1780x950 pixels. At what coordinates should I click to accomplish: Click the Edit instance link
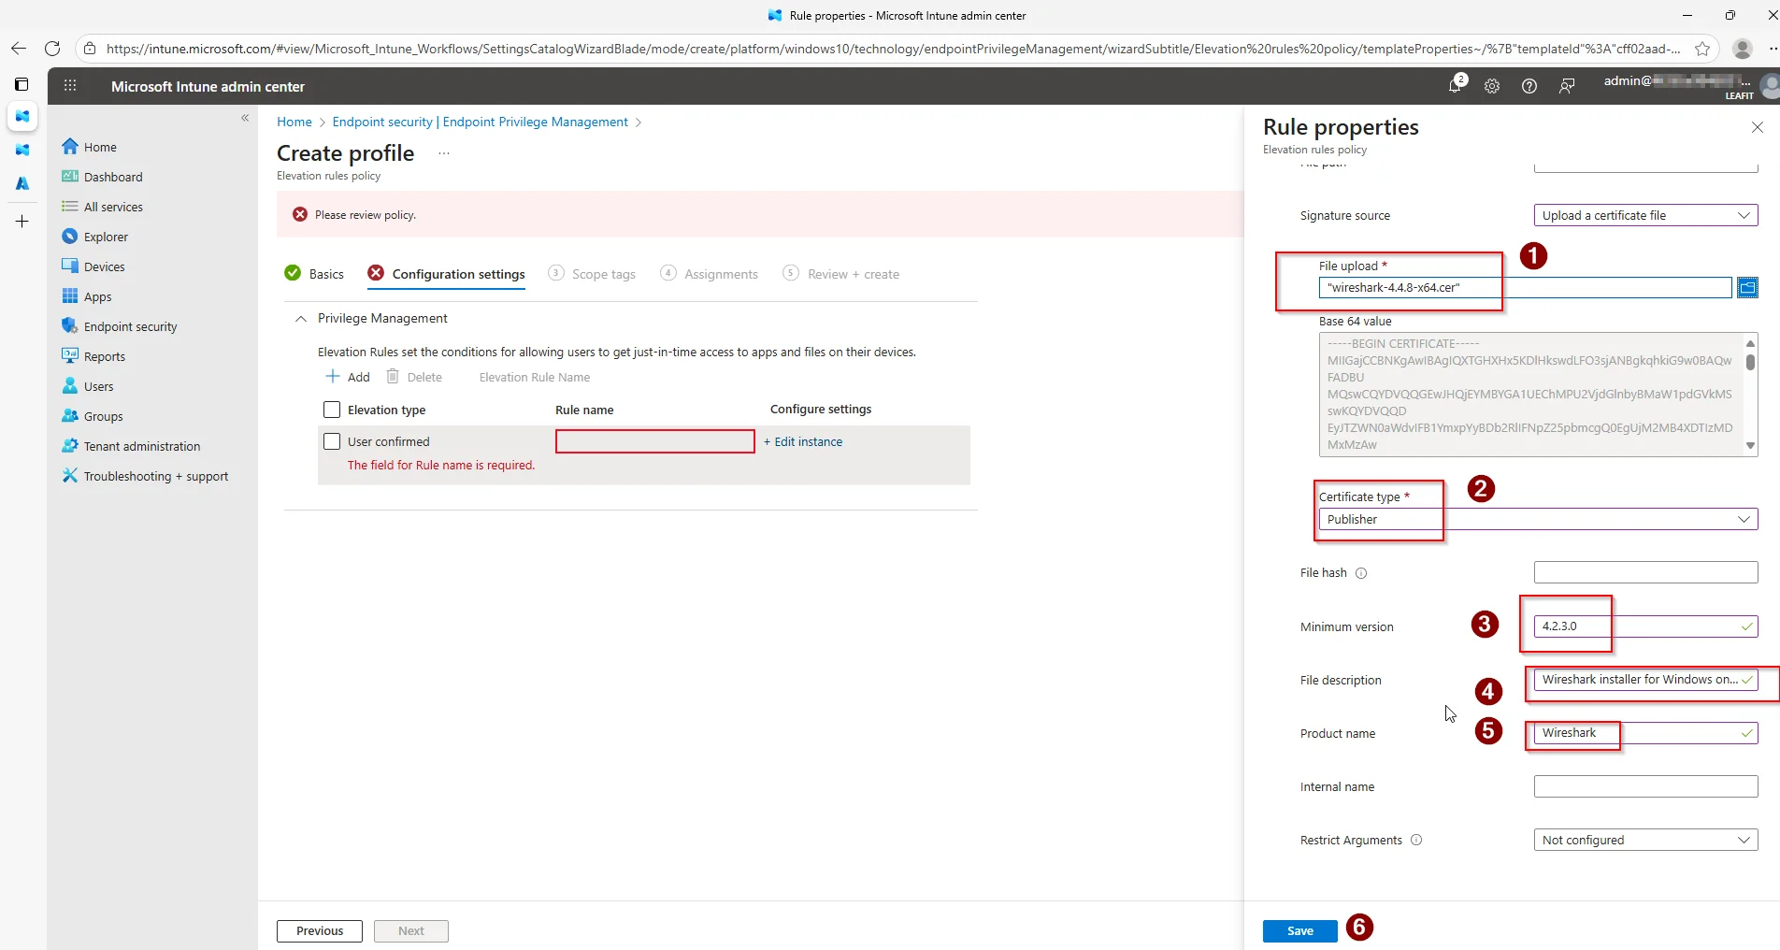pos(803,441)
